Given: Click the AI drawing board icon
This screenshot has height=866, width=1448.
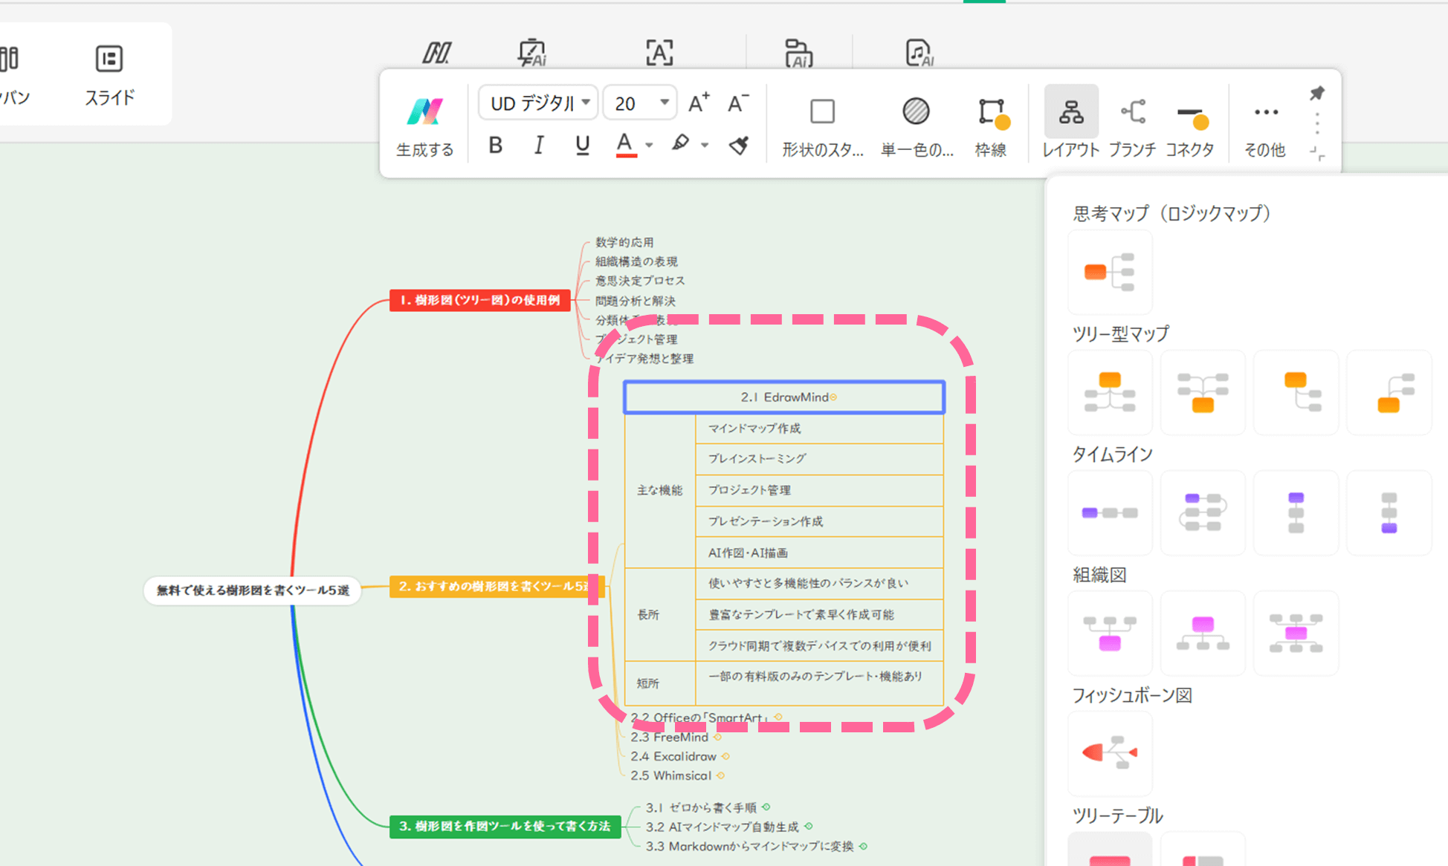Looking at the screenshot, I should coord(532,53).
